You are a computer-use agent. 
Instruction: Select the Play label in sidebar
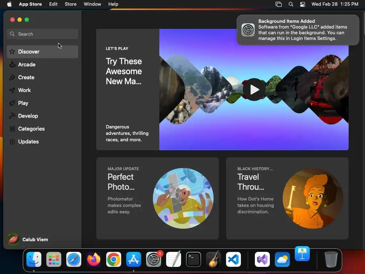click(x=23, y=103)
